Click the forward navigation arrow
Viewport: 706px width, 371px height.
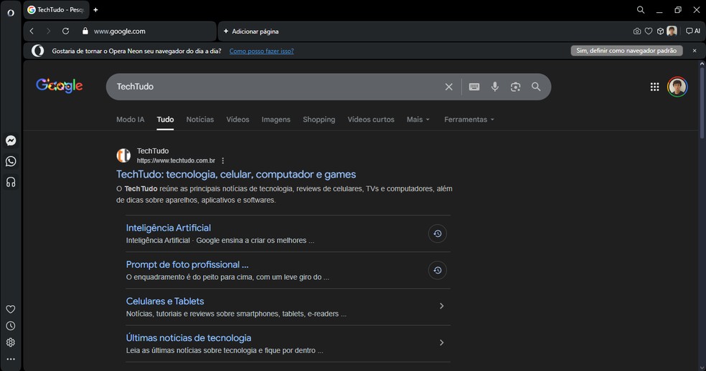49,31
